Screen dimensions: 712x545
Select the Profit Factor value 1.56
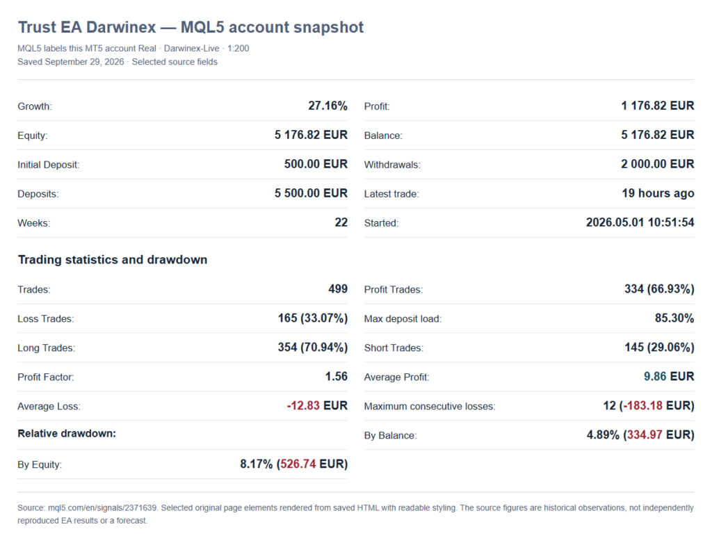pyautogui.click(x=337, y=376)
